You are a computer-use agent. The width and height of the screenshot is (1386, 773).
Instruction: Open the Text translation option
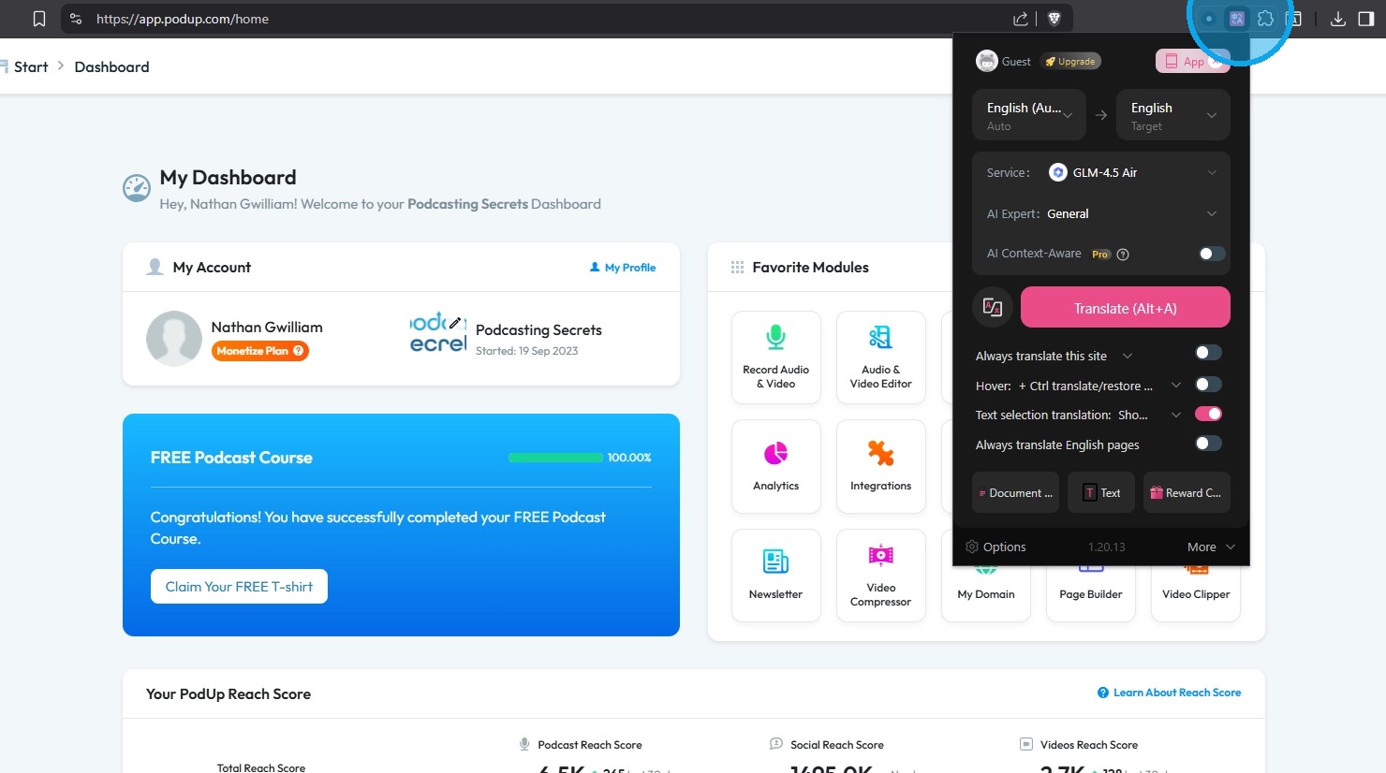[x=1101, y=492]
